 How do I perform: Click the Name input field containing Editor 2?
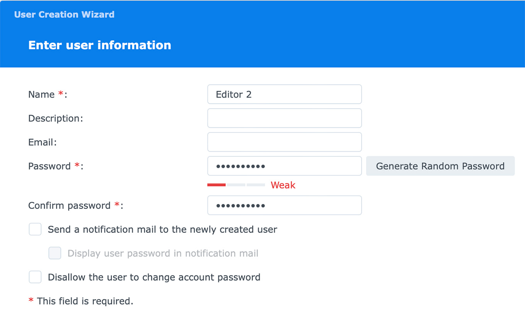[x=284, y=94]
